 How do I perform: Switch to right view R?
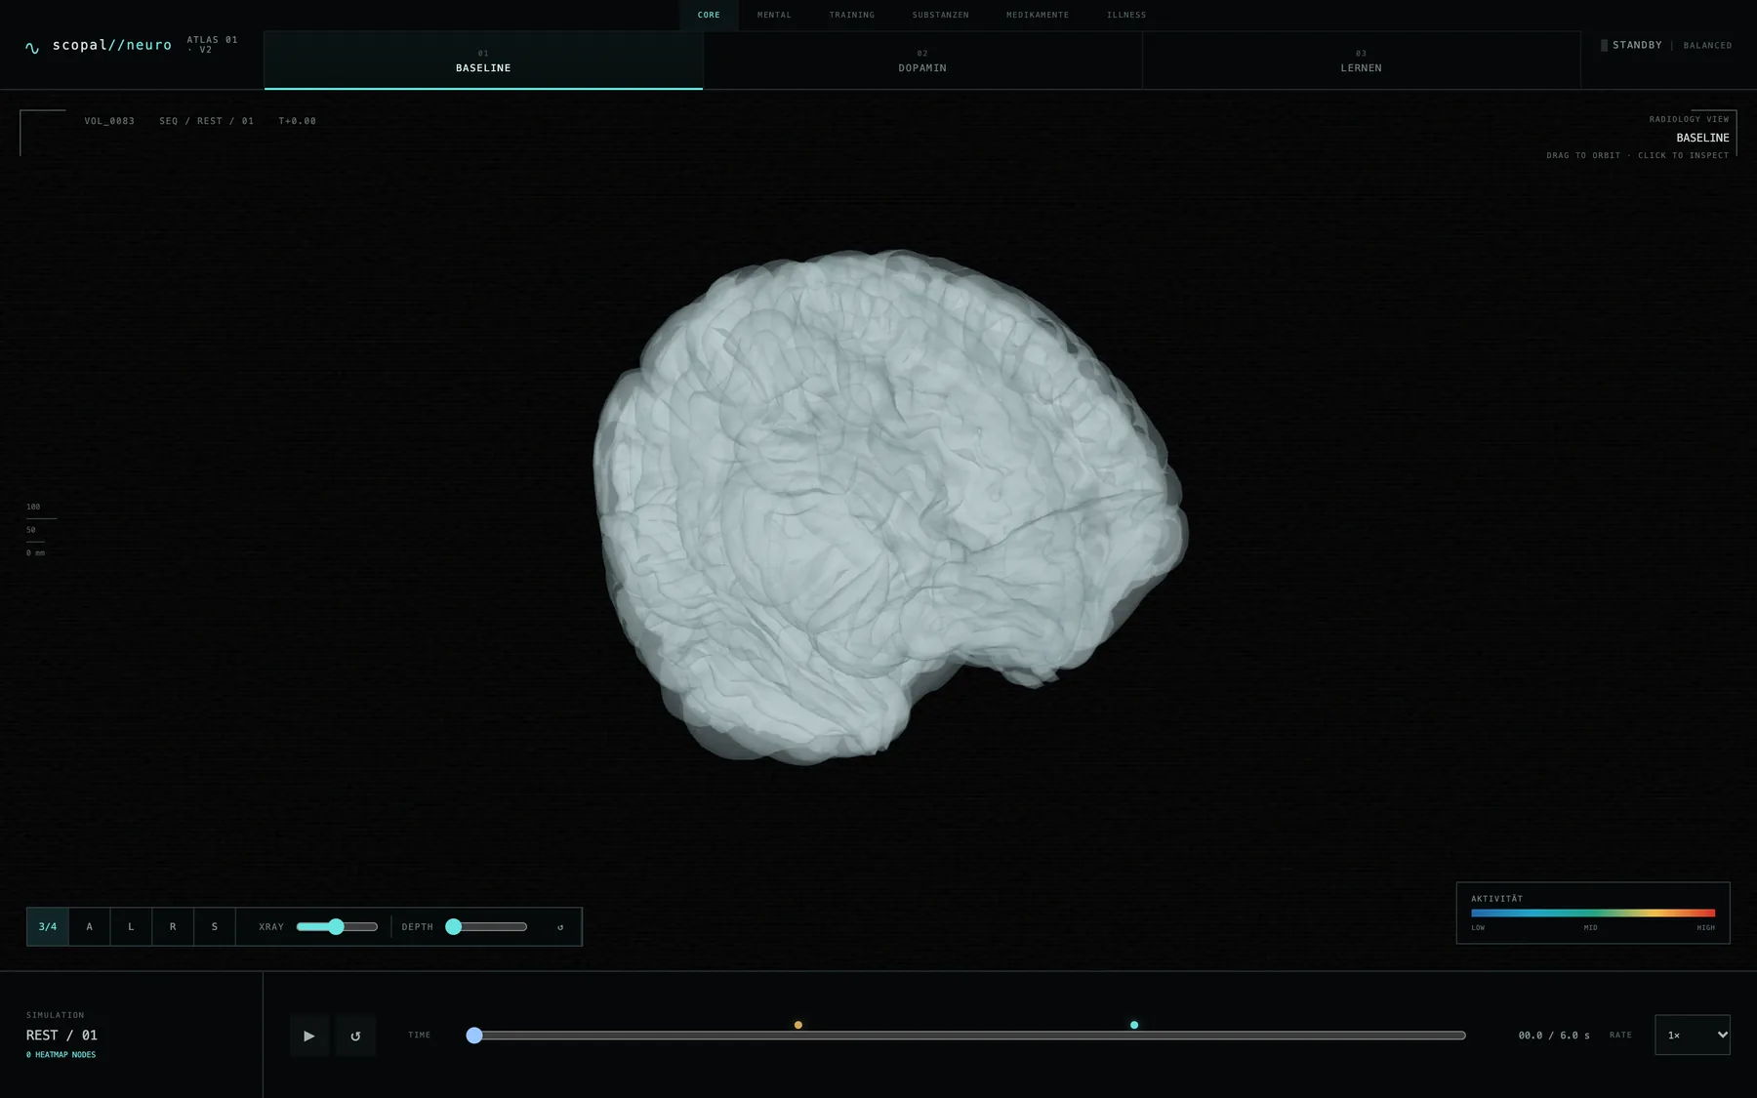pyautogui.click(x=173, y=927)
